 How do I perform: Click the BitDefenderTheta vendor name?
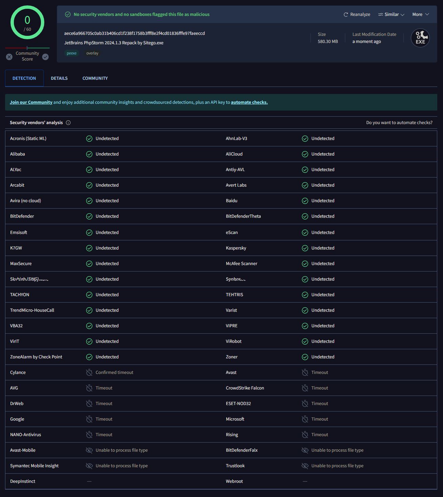[x=243, y=216]
